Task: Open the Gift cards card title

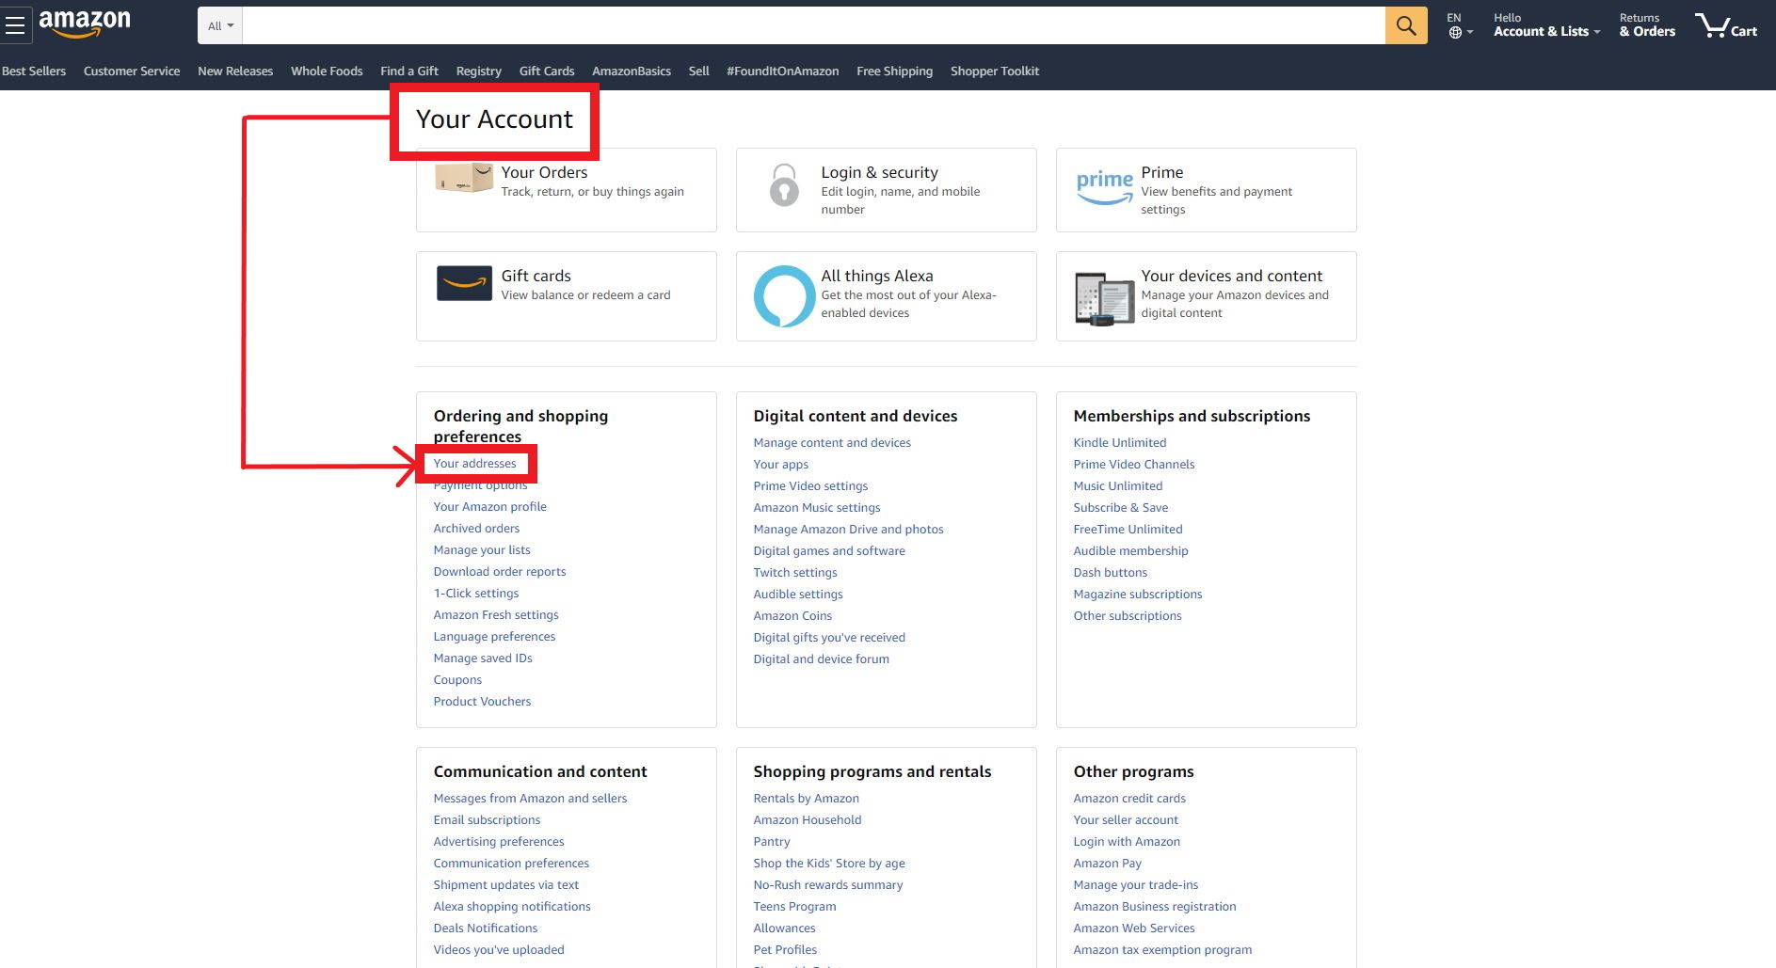Action: click(x=536, y=276)
